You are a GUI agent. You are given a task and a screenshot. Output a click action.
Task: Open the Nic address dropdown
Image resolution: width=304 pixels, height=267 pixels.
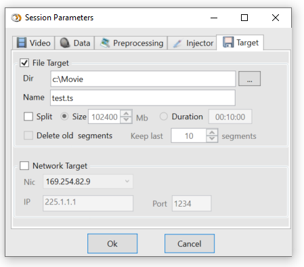(x=88, y=182)
